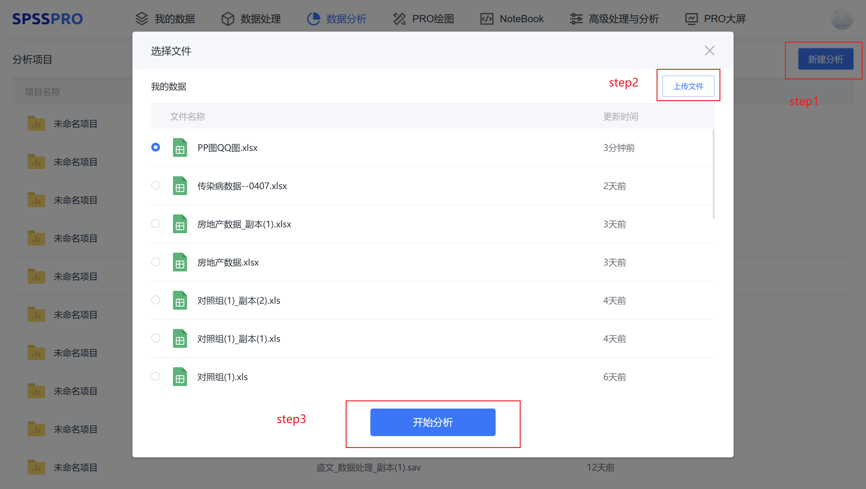Click spreadsheet icon of 房地产数据.xlsx
The width and height of the screenshot is (866, 489).
180,262
